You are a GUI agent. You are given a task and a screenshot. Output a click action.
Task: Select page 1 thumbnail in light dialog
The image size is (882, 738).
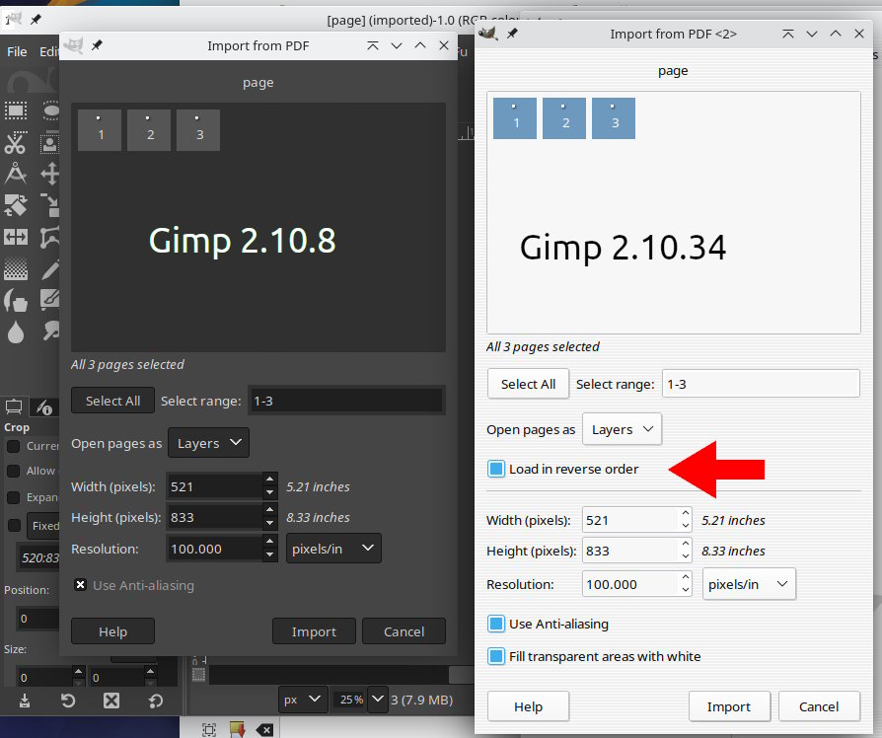click(x=515, y=118)
